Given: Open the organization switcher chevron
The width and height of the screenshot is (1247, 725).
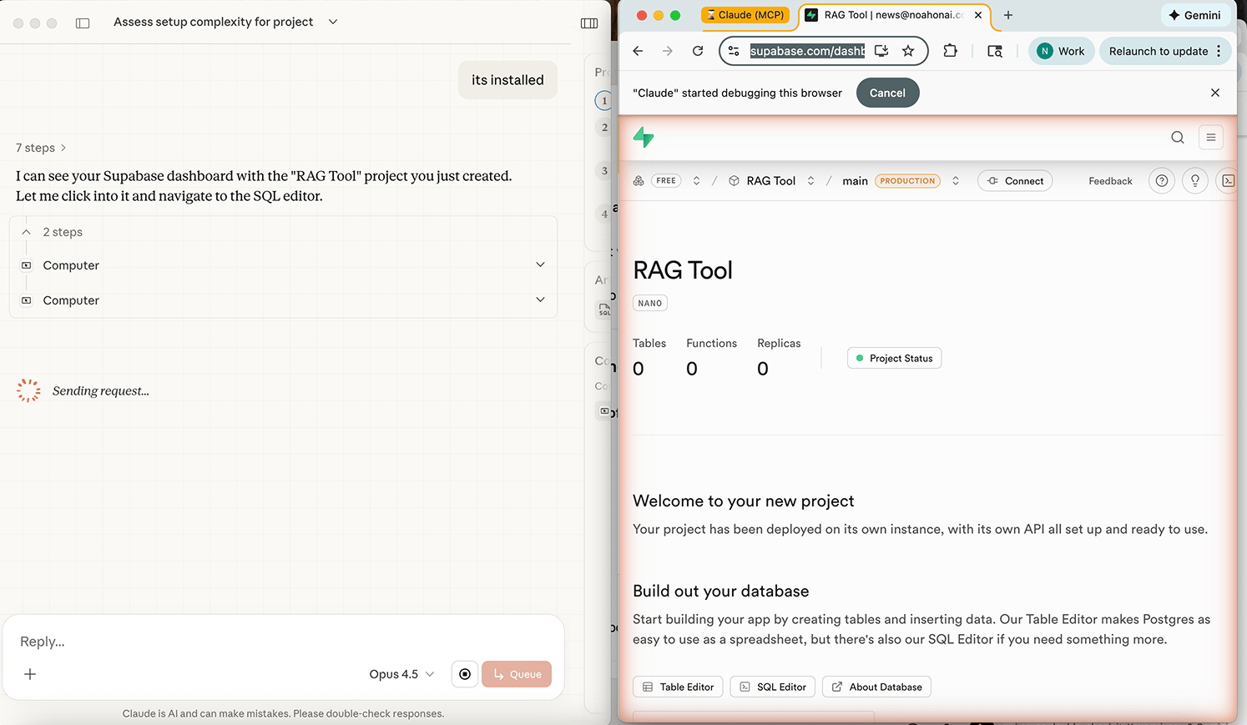Looking at the screenshot, I should pos(696,181).
